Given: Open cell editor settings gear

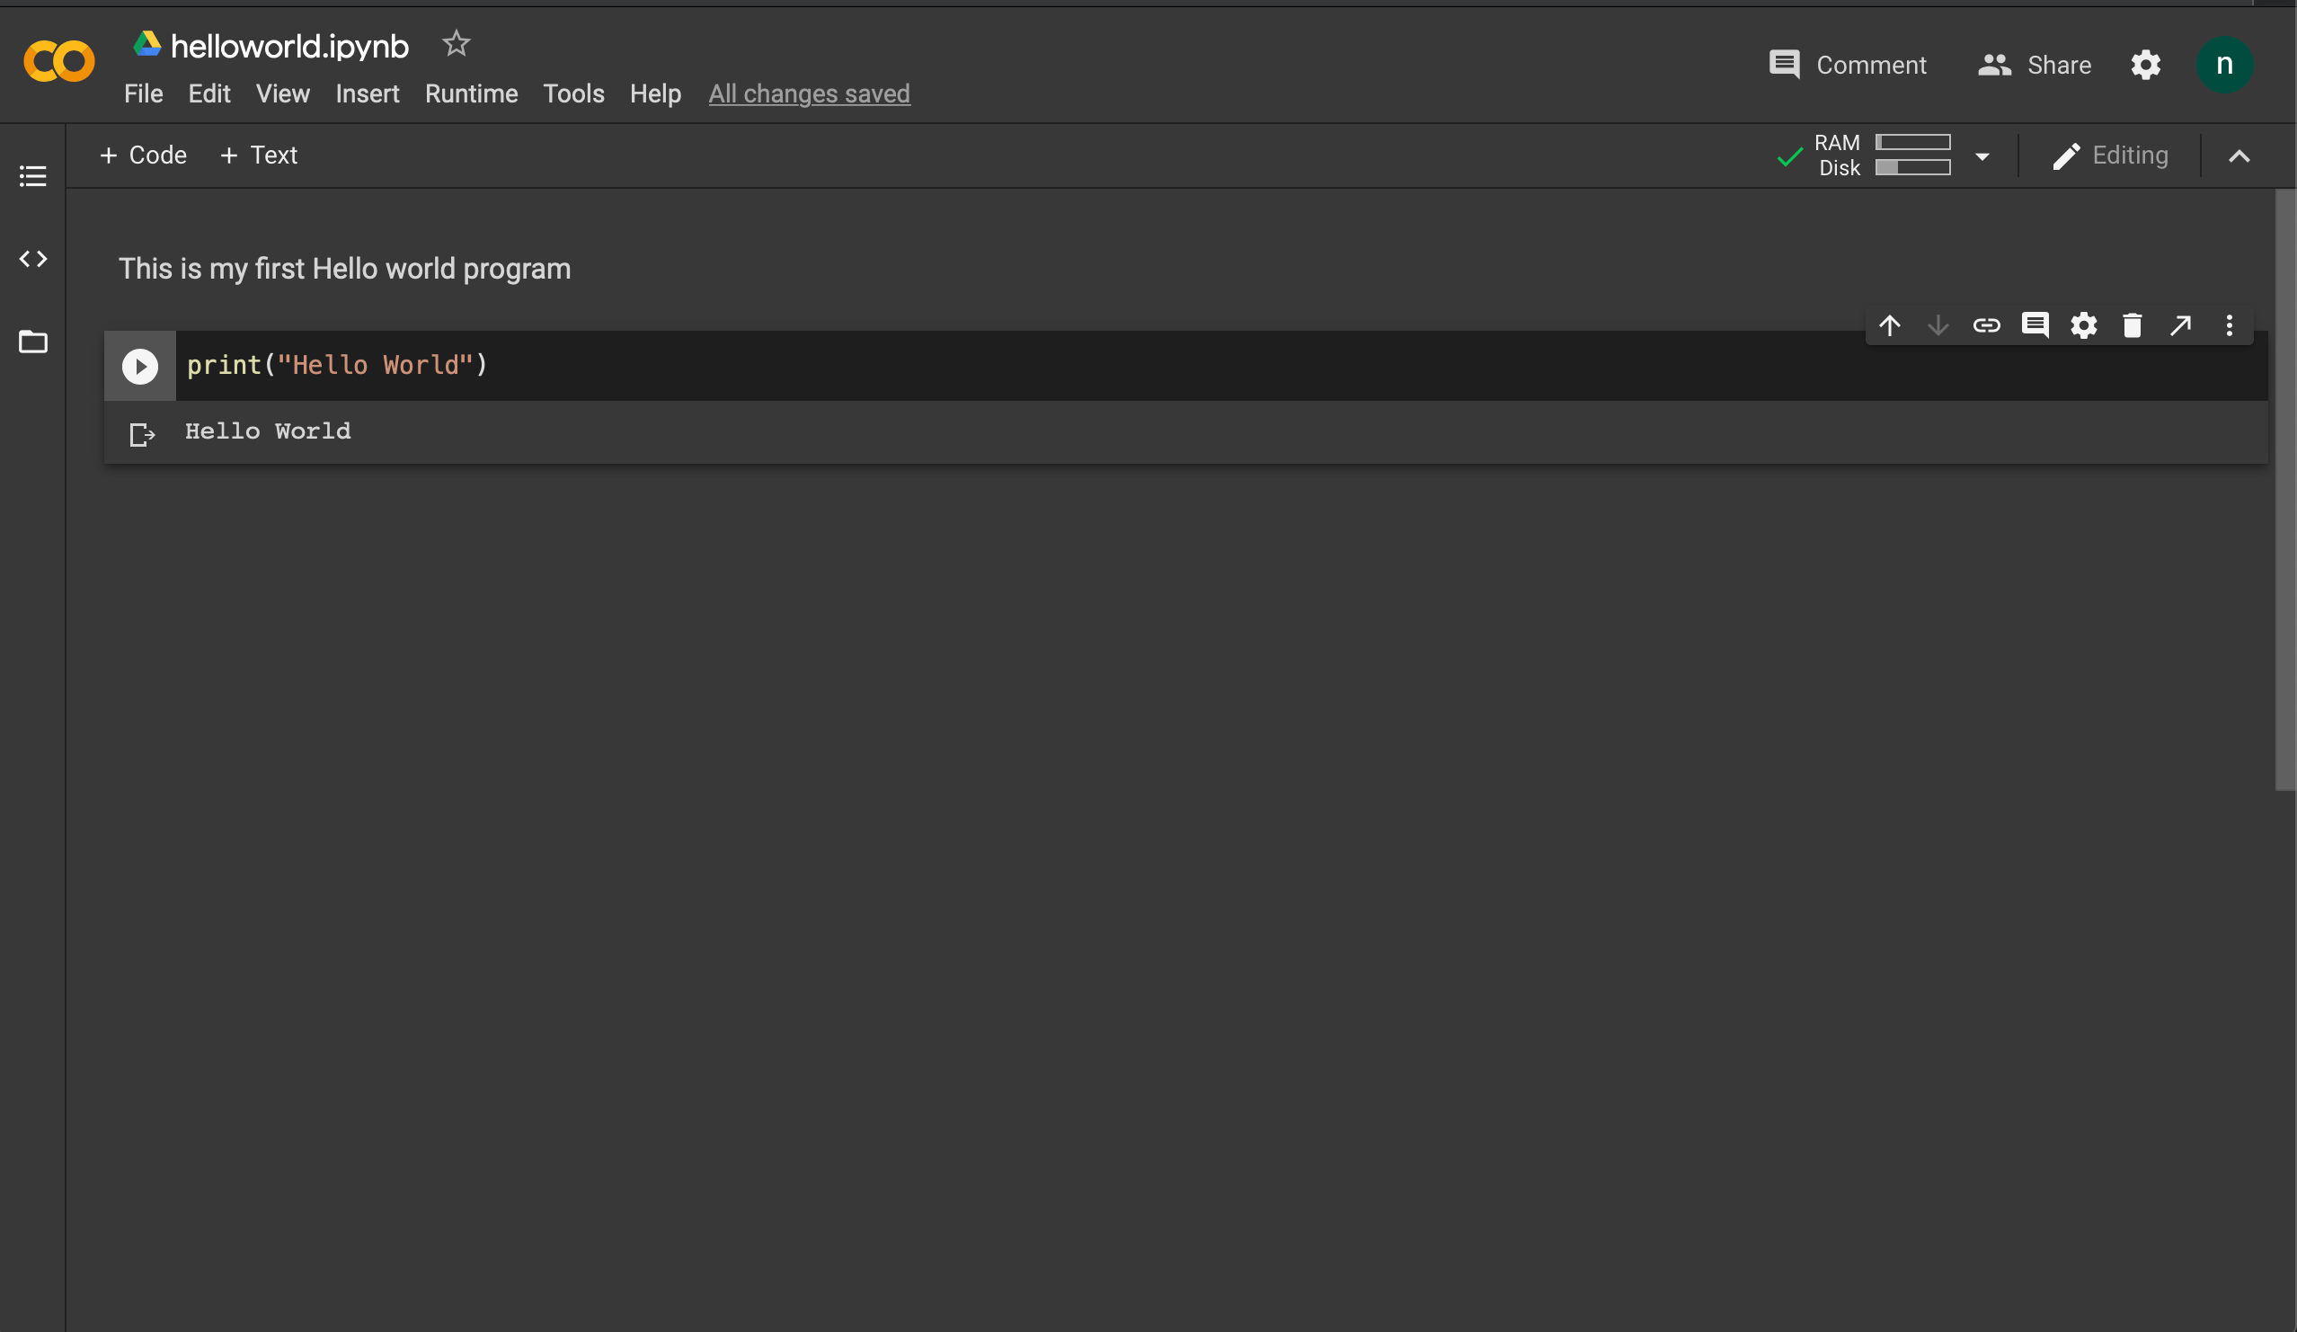Looking at the screenshot, I should click(2084, 325).
